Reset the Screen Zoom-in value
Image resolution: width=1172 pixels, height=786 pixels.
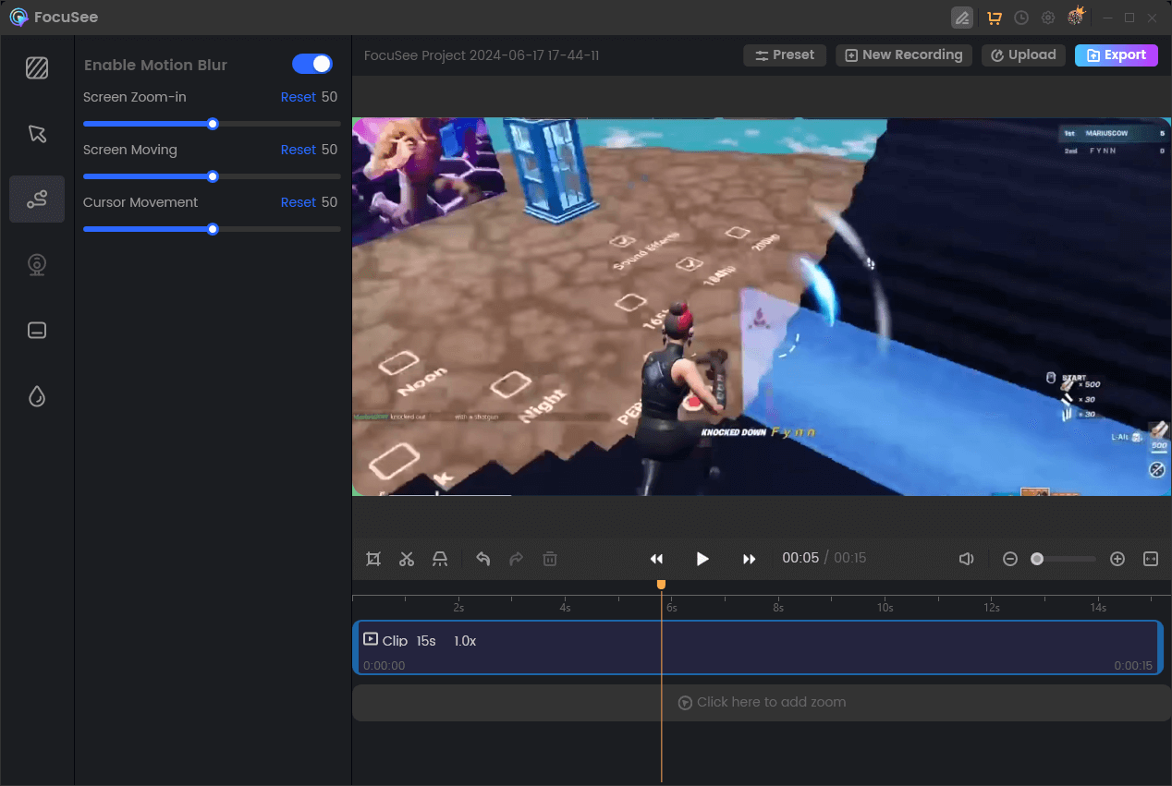click(299, 97)
